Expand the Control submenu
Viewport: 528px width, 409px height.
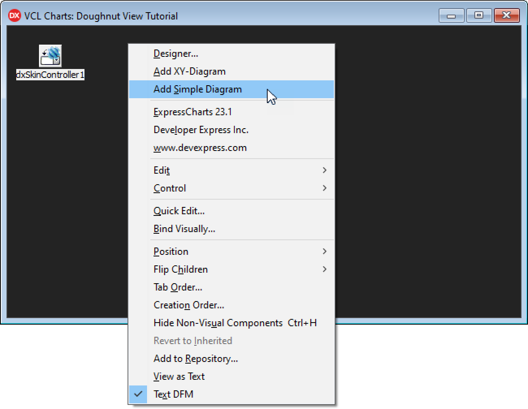pos(170,188)
